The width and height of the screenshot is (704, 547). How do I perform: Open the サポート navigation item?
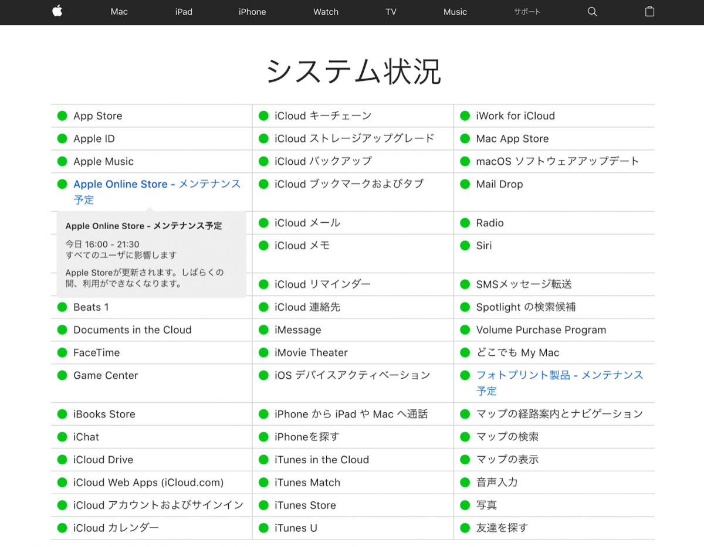(x=527, y=12)
